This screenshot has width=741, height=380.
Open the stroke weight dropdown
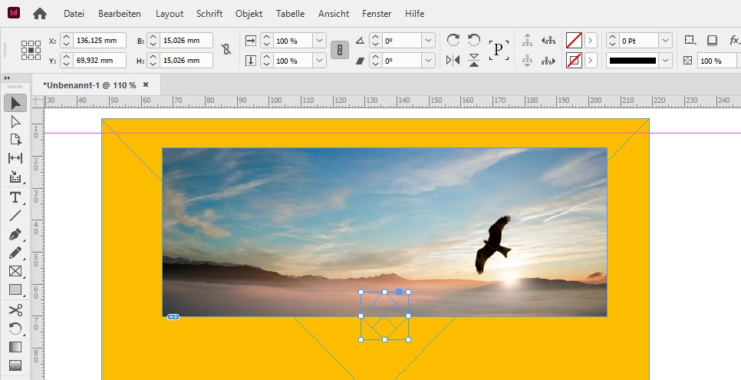point(665,41)
